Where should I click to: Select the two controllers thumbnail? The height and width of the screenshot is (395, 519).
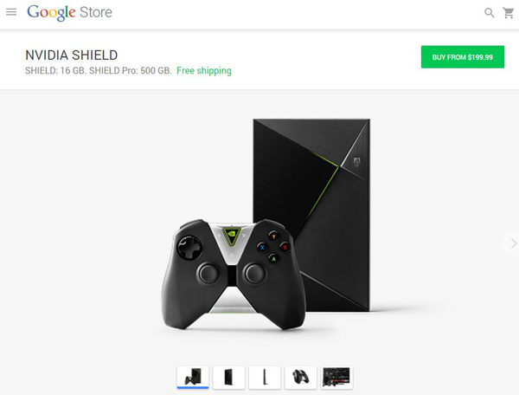[x=300, y=377]
